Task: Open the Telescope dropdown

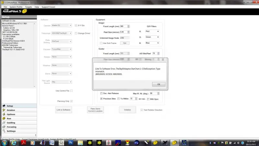Action: [62, 33]
